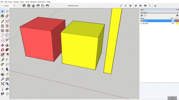This screenshot has height=100, width=179.
Task: Pick the Text label tool
Action: (7, 64)
